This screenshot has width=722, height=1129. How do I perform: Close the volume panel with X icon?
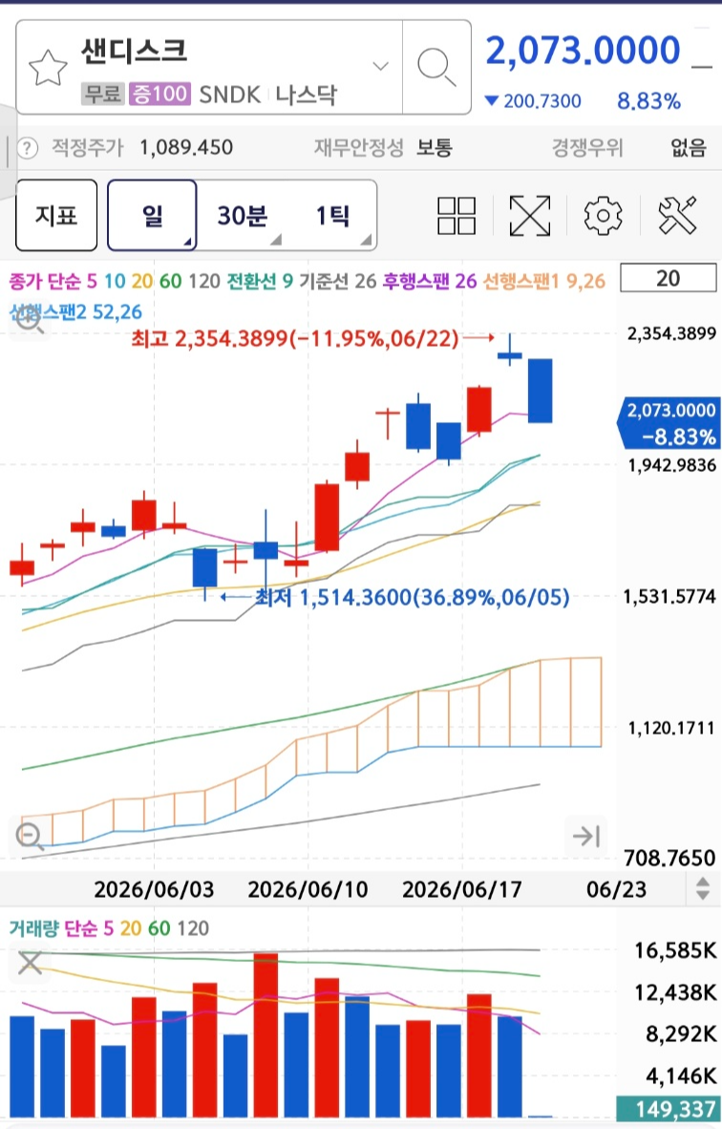click(30, 963)
